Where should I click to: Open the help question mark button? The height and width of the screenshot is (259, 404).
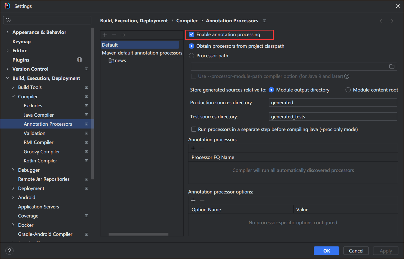point(9,251)
